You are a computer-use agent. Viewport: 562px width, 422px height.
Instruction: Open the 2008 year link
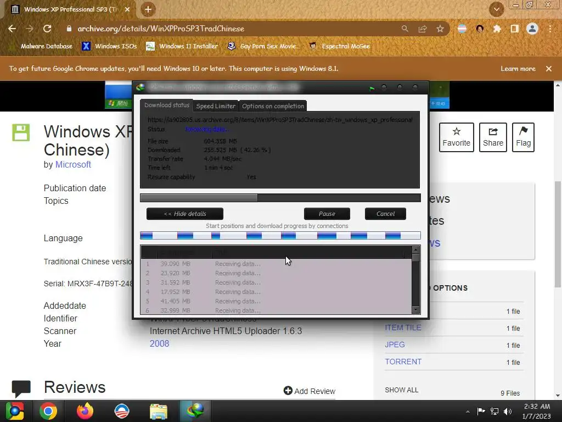(x=160, y=343)
